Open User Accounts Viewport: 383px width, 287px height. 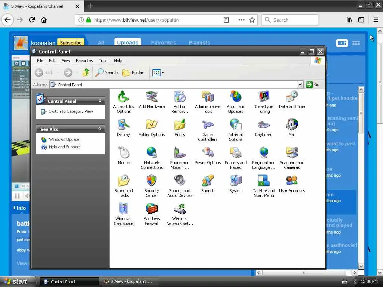(x=292, y=184)
